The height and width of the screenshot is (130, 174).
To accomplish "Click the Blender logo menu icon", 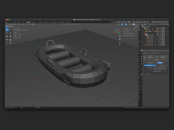I will click(6, 22).
